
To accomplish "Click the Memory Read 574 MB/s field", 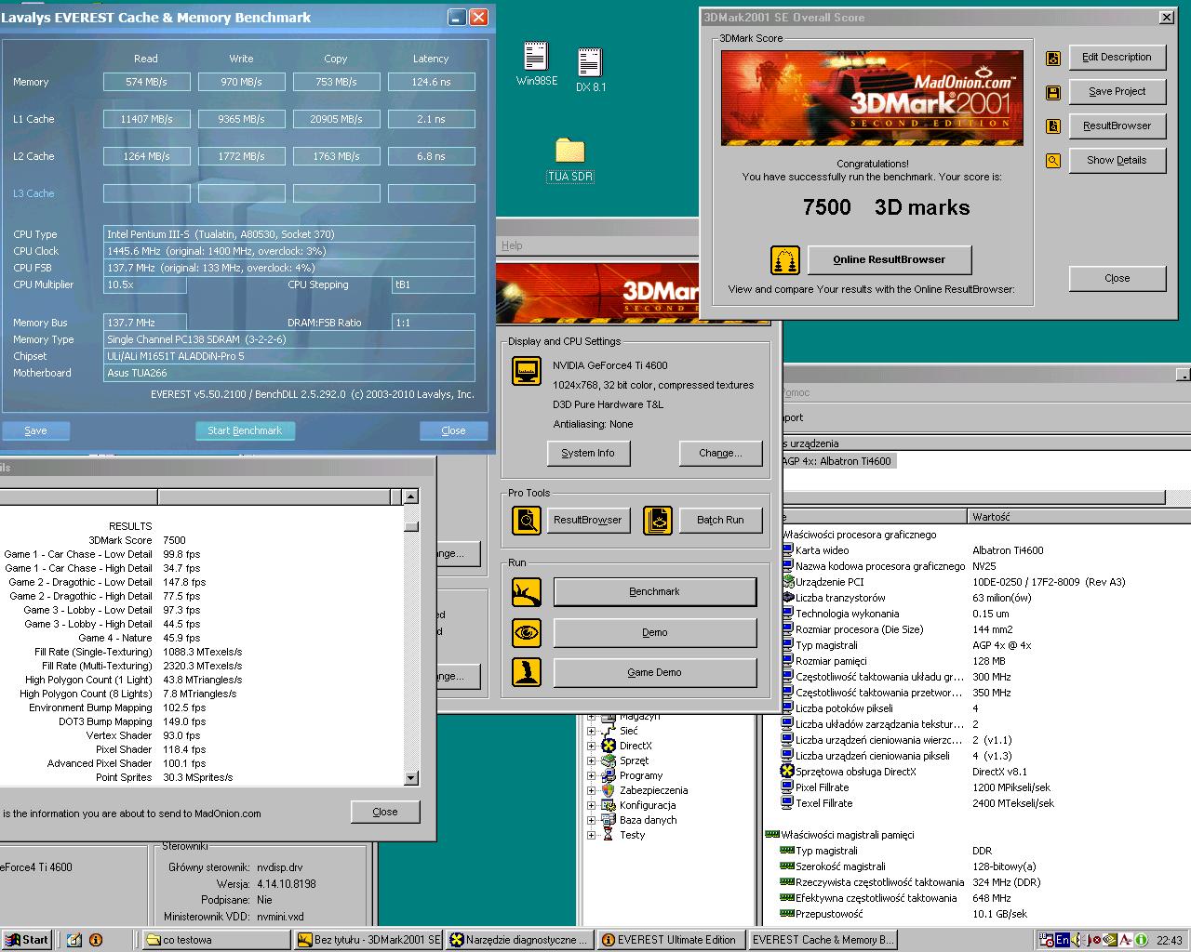I will 147,82.
